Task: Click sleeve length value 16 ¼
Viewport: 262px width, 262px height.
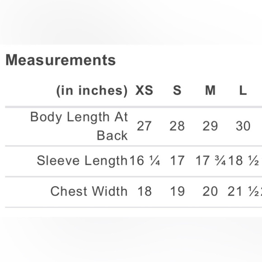Action: coord(145,160)
